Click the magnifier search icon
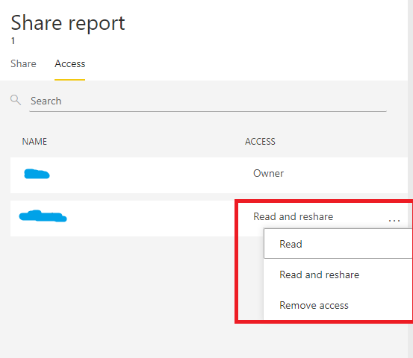 pos(16,100)
